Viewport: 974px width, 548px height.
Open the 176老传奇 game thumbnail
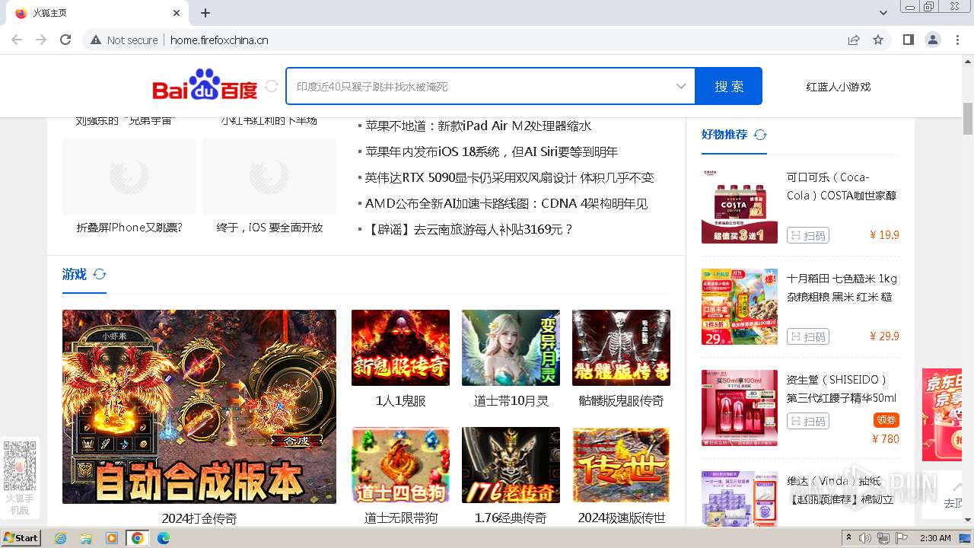pos(511,465)
